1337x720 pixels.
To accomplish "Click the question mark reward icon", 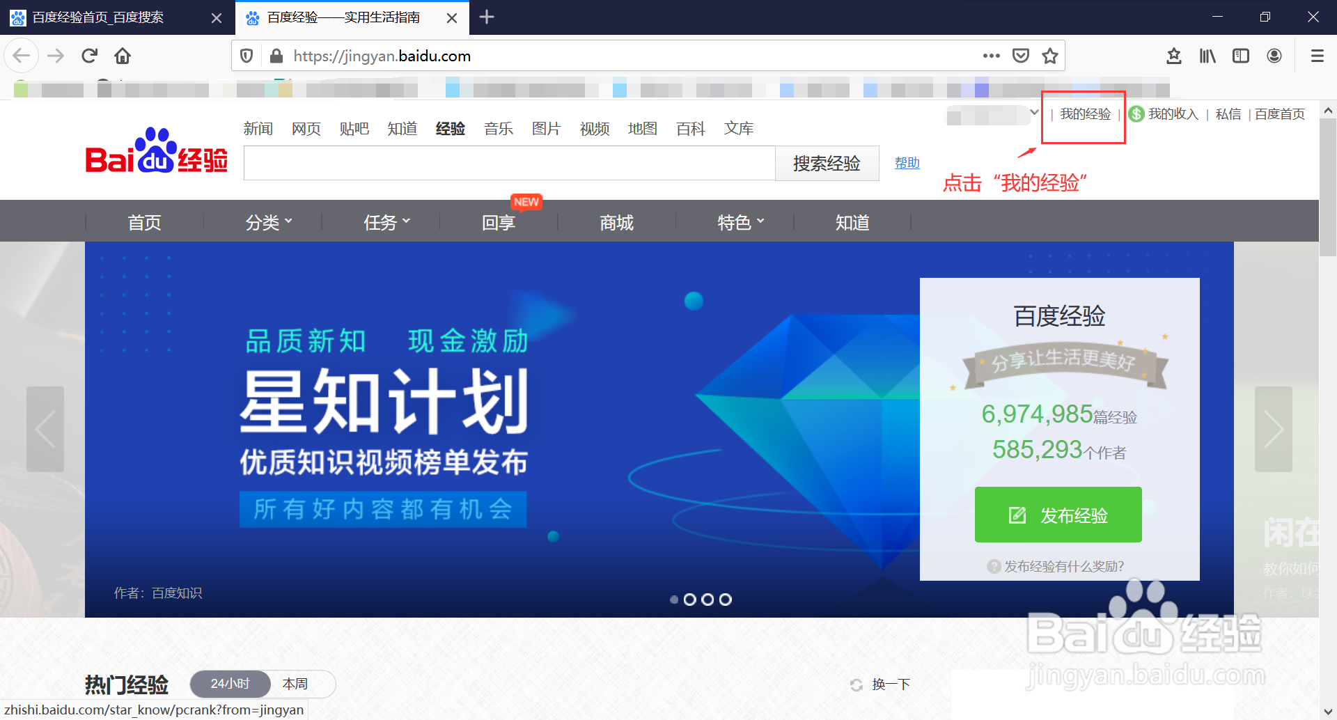I will point(994,566).
